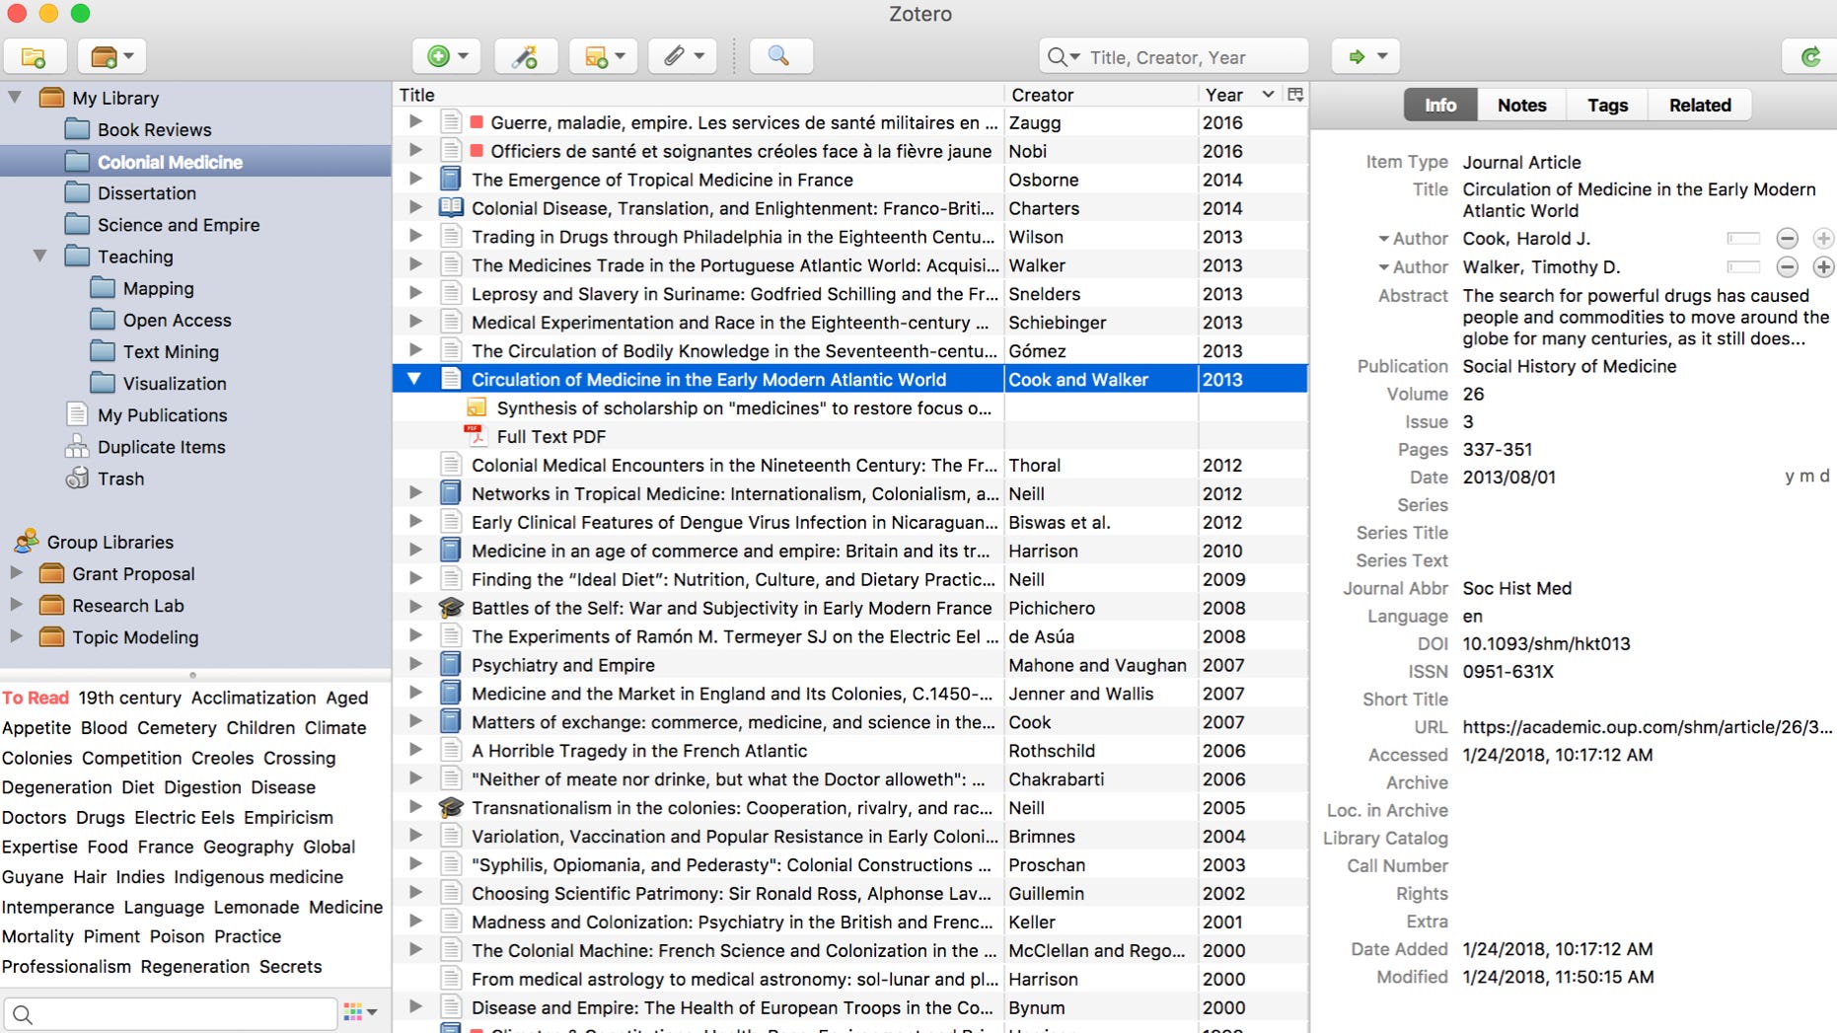Click the tag filter search box
Screen dimensions: 1837x1033
(171, 1013)
